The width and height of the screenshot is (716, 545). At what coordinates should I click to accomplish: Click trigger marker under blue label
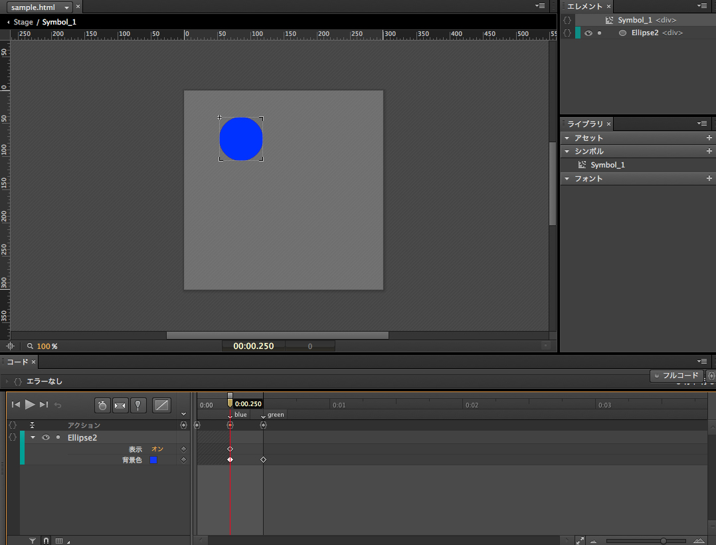230,425
